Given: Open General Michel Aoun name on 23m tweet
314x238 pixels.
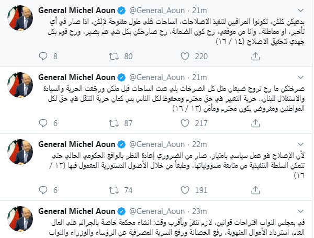Looking at the screenshot, I should [x=77, y=211].
